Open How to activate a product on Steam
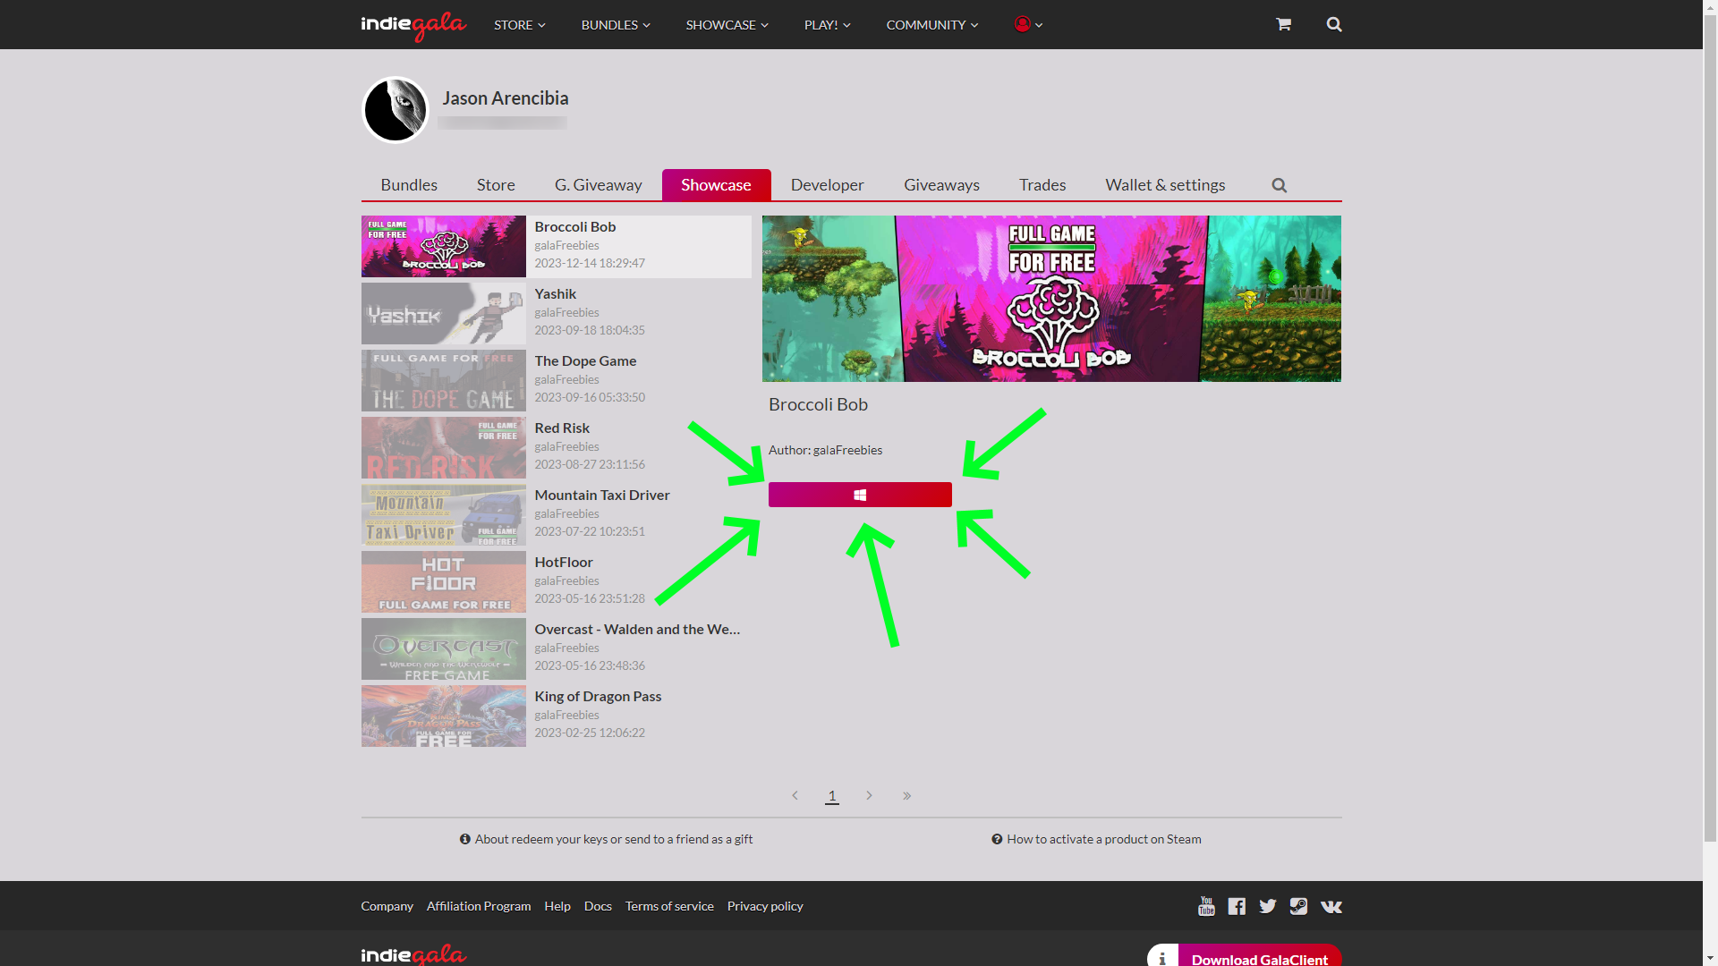The width and height of the screenshot is (1718, 966). 1096,839
